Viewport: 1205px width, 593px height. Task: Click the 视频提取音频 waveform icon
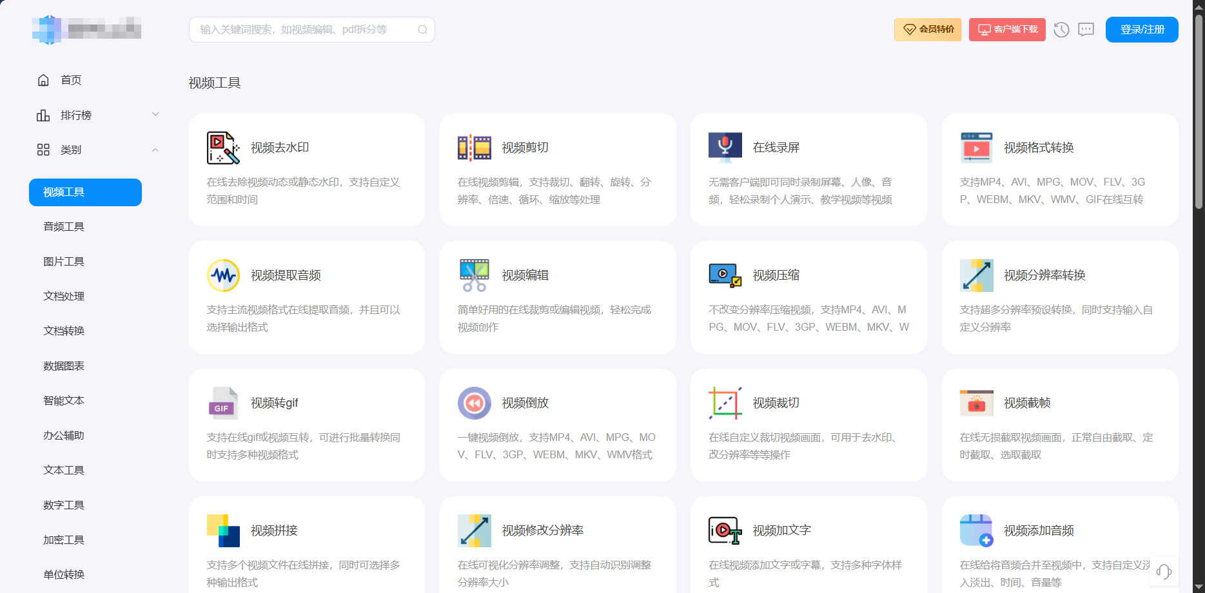[223, 275]
